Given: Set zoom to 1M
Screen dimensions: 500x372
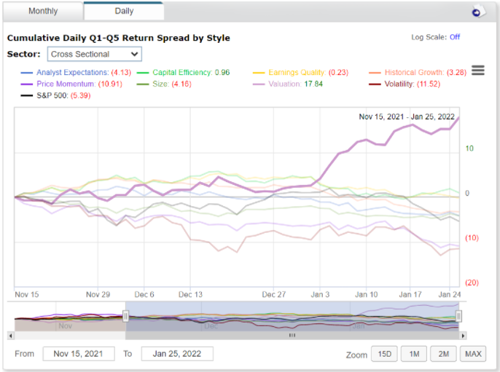Looking at the screenshot, I should tap(413, 354).
